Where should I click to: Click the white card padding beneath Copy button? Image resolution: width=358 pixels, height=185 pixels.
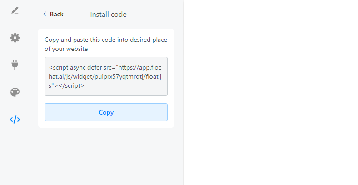tap(106, 125)
